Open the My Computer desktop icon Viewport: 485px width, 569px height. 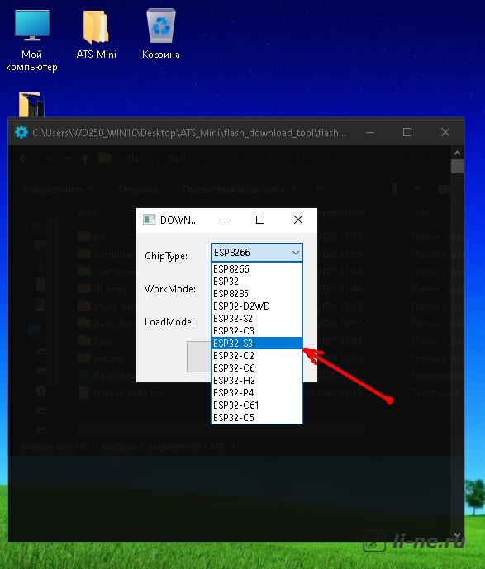tap(31, 40)
